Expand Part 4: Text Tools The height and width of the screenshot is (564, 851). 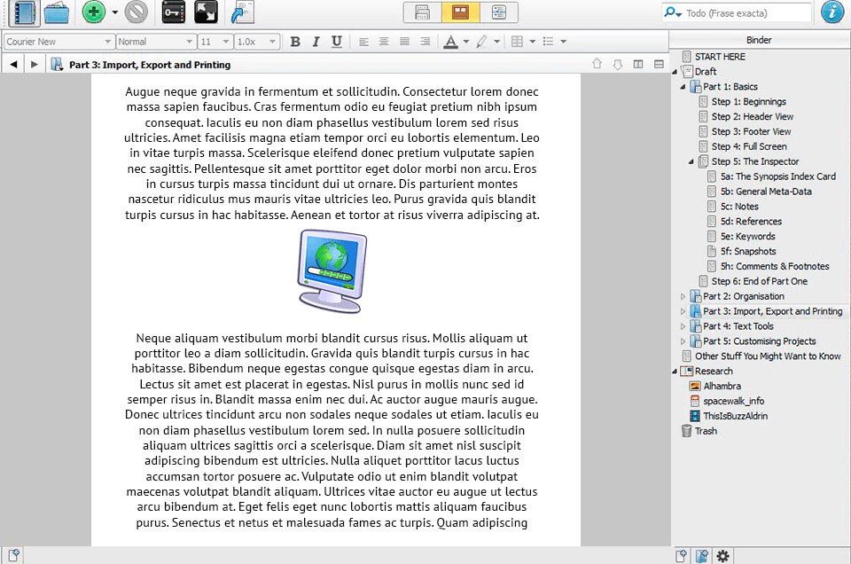point(683,326)
